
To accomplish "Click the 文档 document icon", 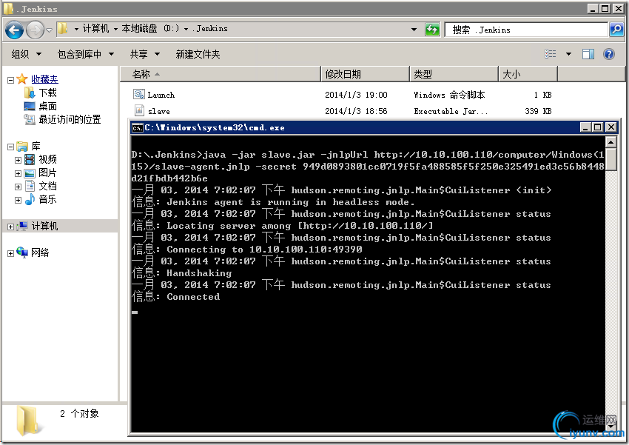I will [30, 186].
